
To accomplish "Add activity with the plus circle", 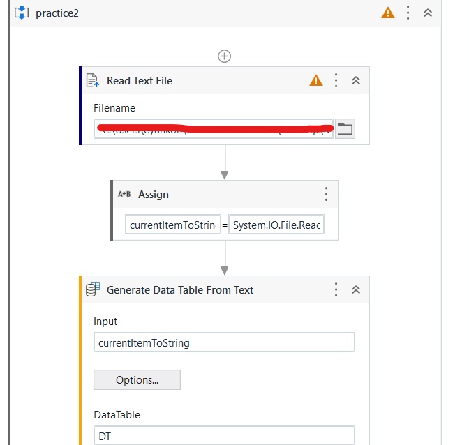I will coord(224,56).
